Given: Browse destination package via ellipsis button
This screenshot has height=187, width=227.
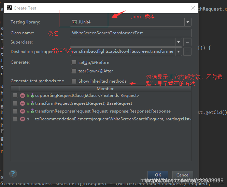Looking at the screenshot, I should point(187,51).
